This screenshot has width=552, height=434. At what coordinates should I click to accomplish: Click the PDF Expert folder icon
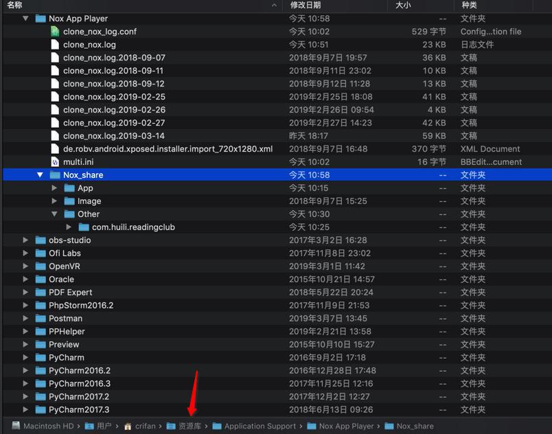click(41, 292)
